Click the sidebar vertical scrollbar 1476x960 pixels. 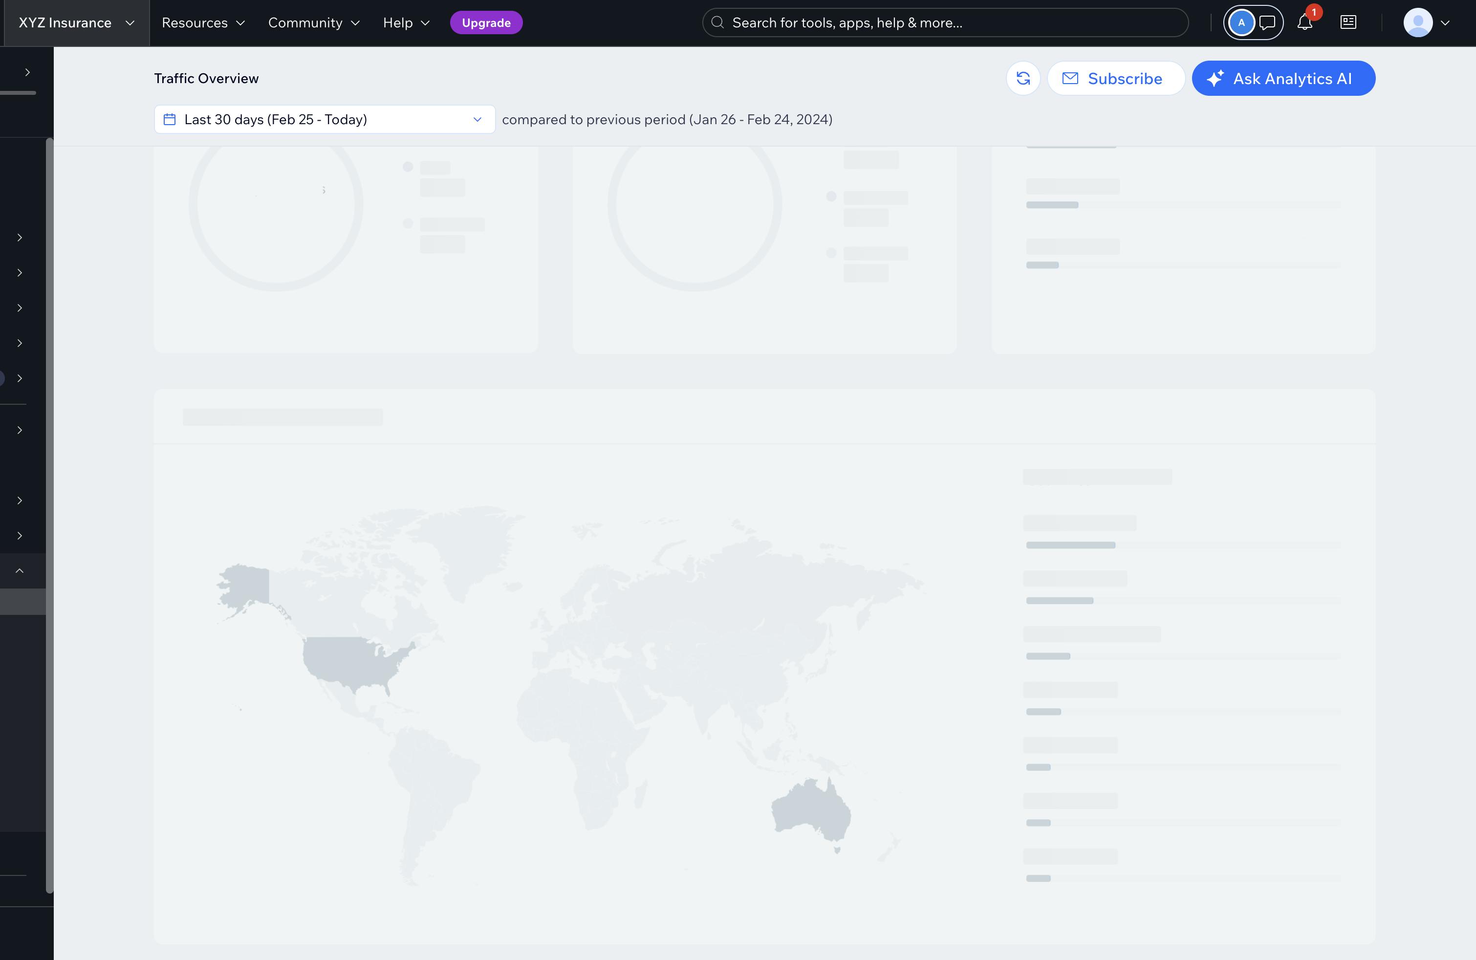(x=50, y=515)
